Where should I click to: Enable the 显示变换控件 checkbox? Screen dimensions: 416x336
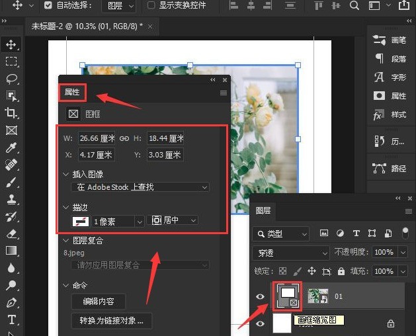click(151, 5)
